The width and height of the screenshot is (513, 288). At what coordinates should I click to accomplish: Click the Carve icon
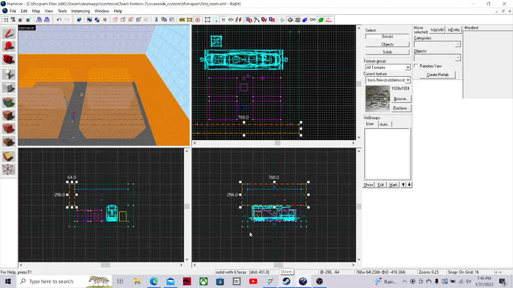[79, 19]
